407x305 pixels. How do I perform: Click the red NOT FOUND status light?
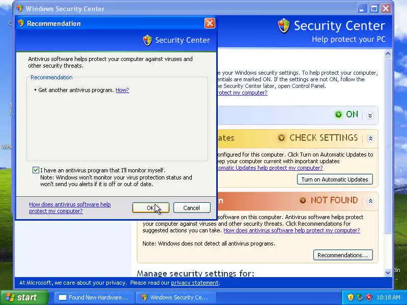coord(303,200)
